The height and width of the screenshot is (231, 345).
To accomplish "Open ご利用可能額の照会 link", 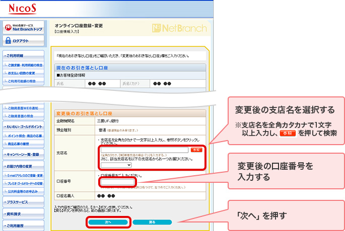I will 23,81.
